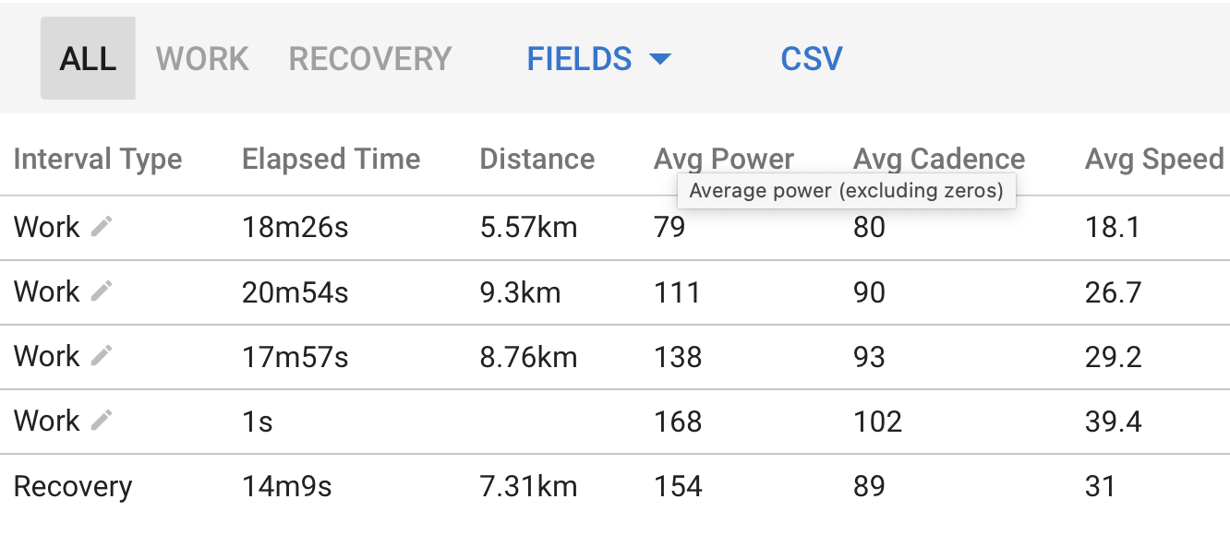Image resolution: width=1230 pixels, height=535 pixels.
Task: Sort by the Elapsed Time column header
Action: [x=331, y=159]
